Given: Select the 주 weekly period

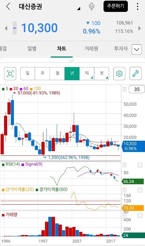Looking at the screenshot, I should (x=42, y=74).
